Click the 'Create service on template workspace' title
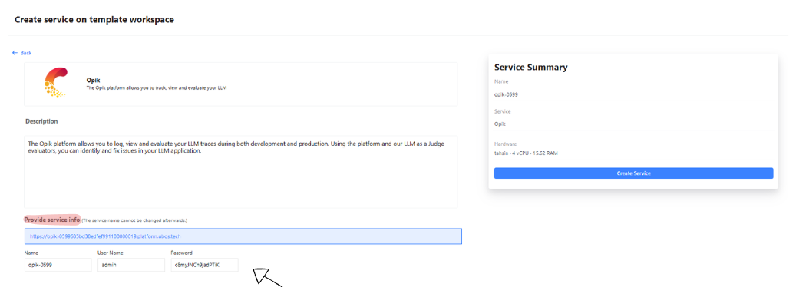 (x=94, y=20)
